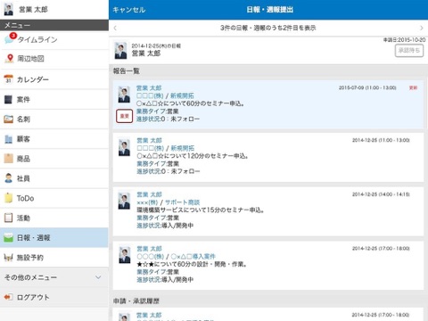This screenshot has height=321, width=428.
Task: Open □□□(株) / 新規開拓 link in first report
Action: point(165,95)
